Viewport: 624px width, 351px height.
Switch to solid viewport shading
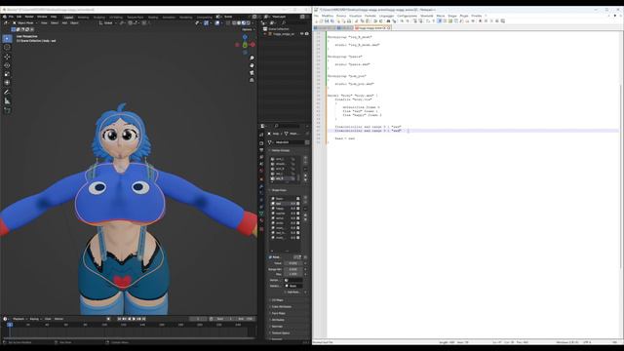[x=239, y=23]
